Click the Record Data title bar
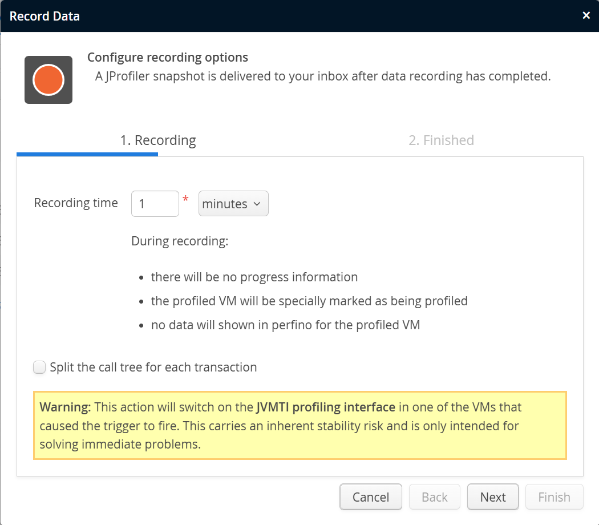 pyautogui.click(x=285, y=16)
